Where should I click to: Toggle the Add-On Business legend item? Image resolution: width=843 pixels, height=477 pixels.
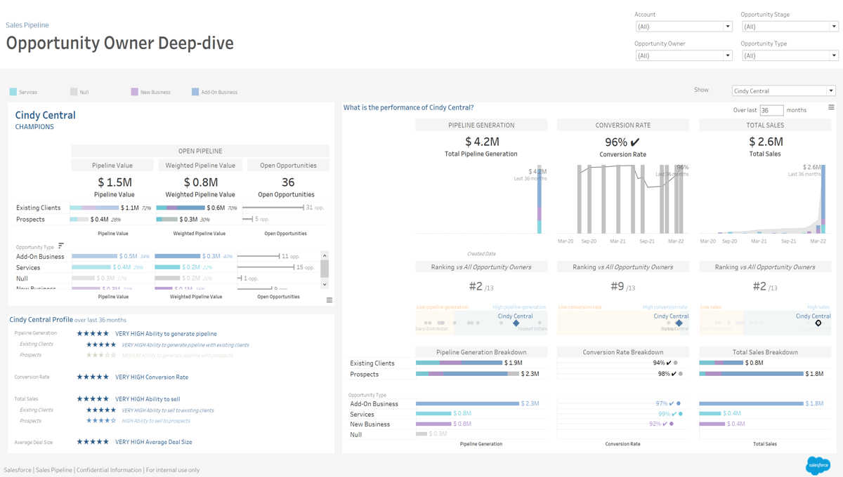click(214, 92)
